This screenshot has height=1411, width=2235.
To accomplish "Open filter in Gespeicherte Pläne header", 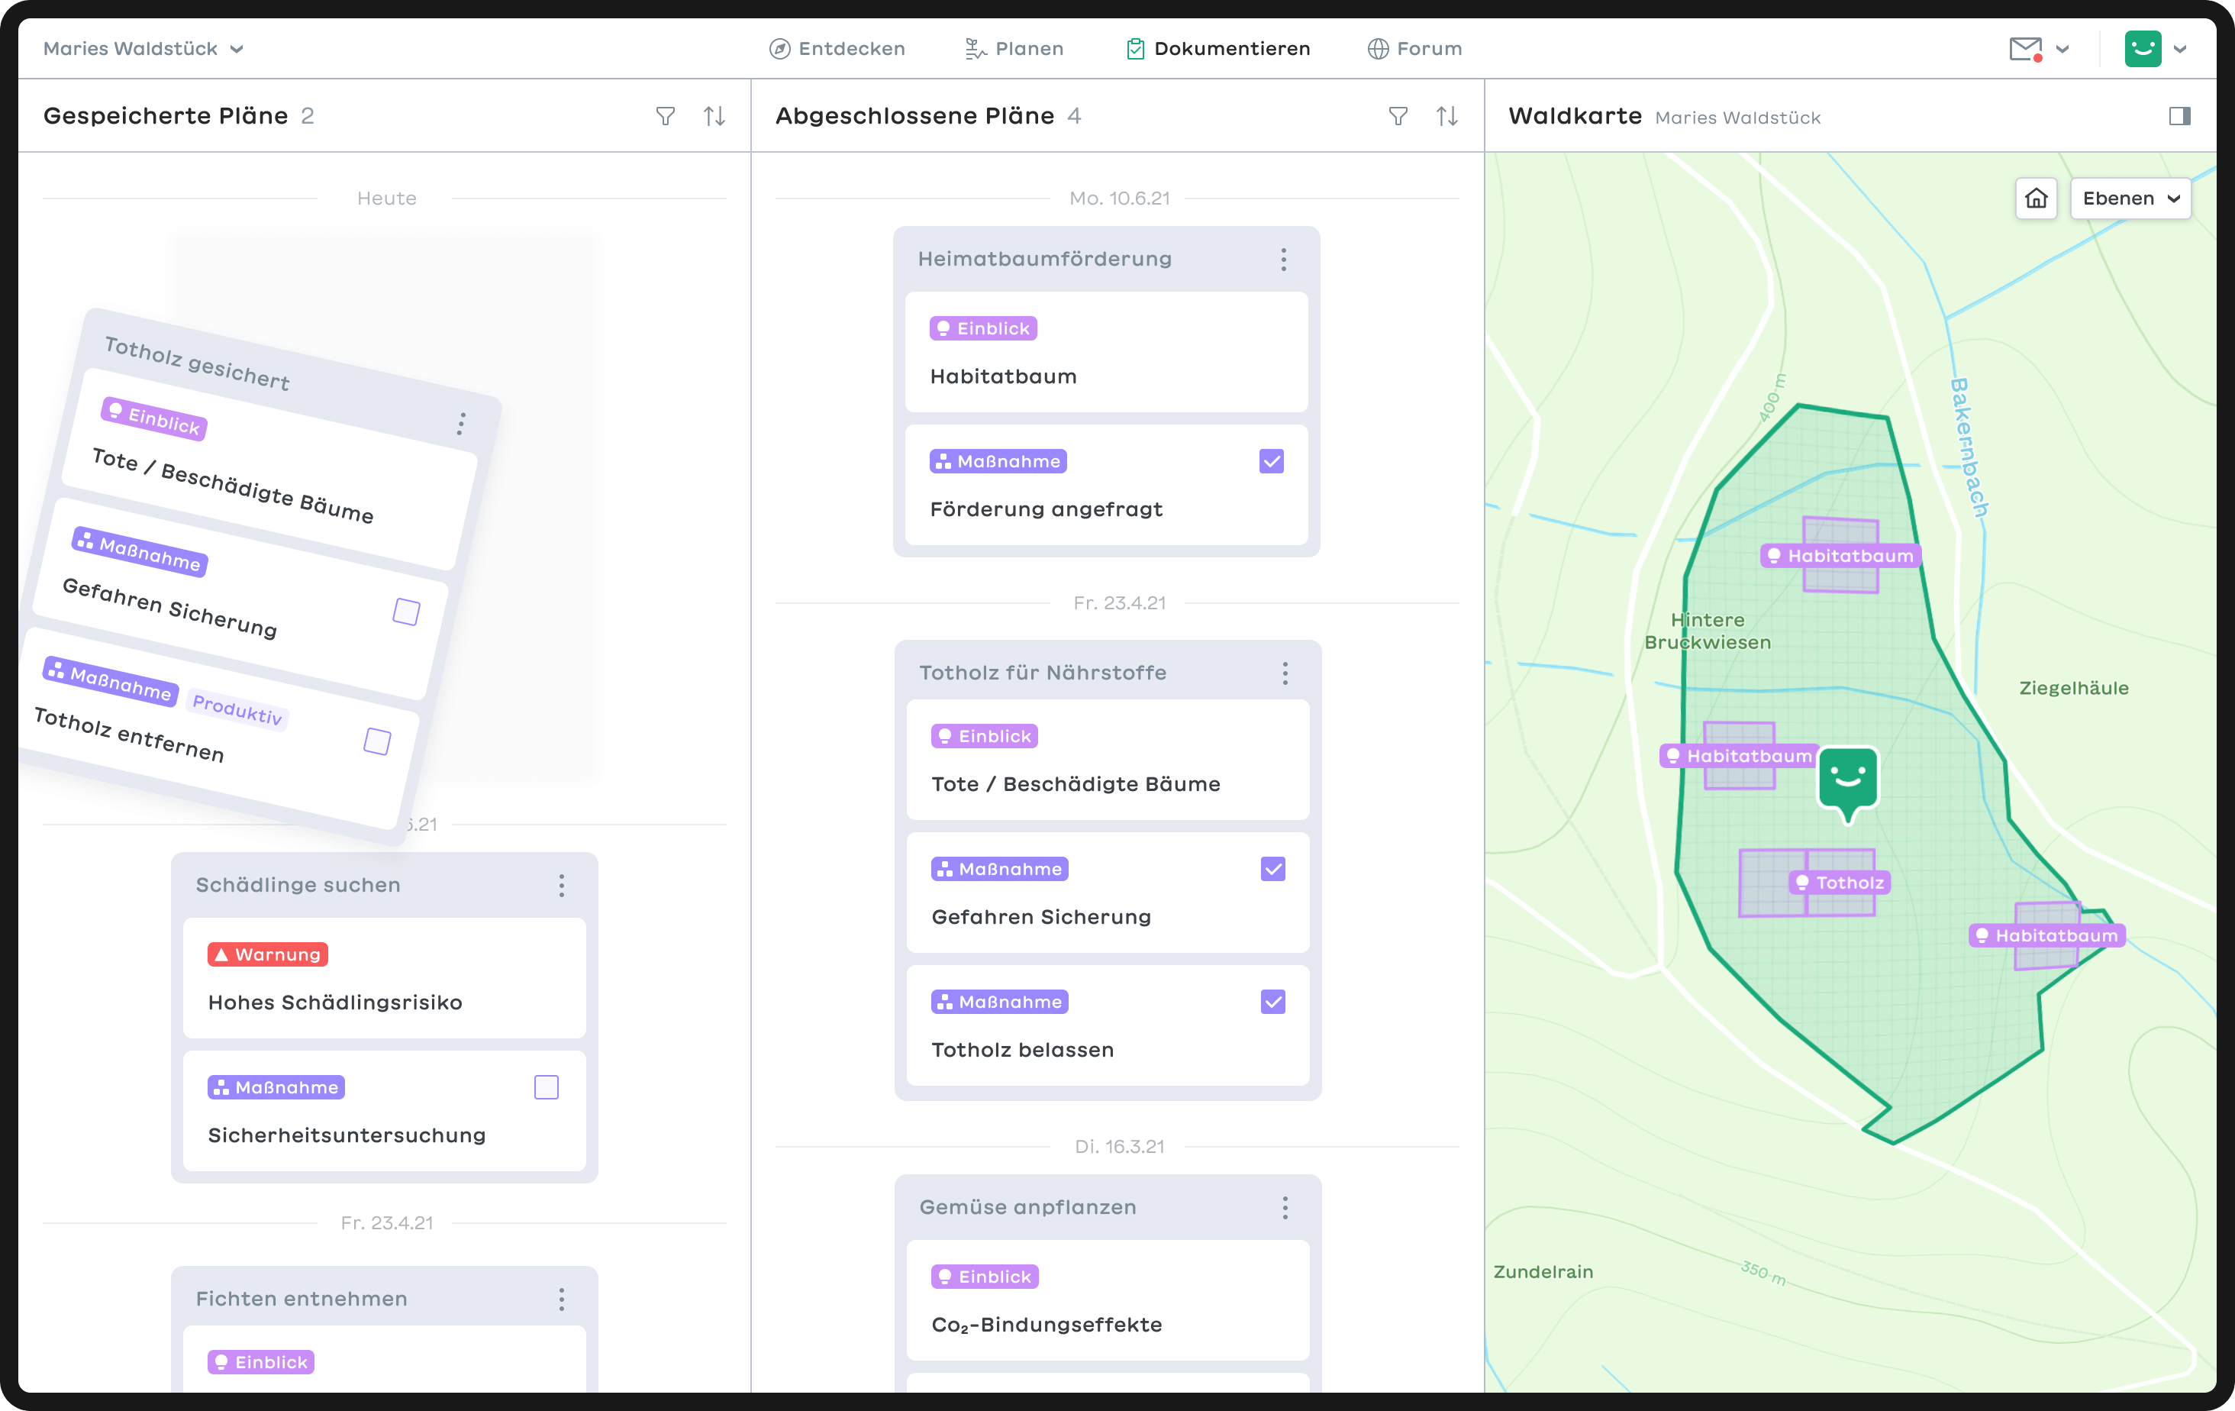I will [x=665, y=116].
